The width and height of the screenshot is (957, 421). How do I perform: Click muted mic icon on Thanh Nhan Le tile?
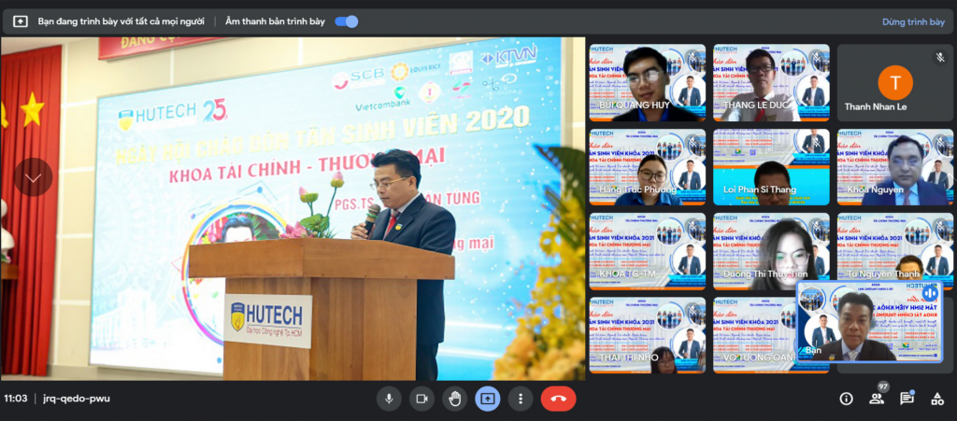tap(940, 57)
